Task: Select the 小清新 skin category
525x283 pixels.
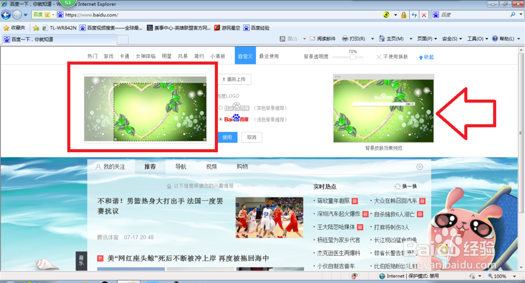Action: 218,56
